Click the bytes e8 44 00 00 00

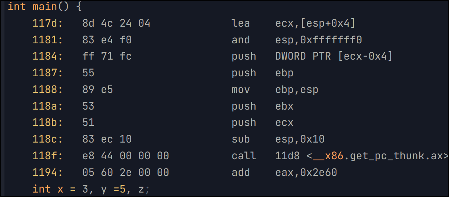pos(126,156)
